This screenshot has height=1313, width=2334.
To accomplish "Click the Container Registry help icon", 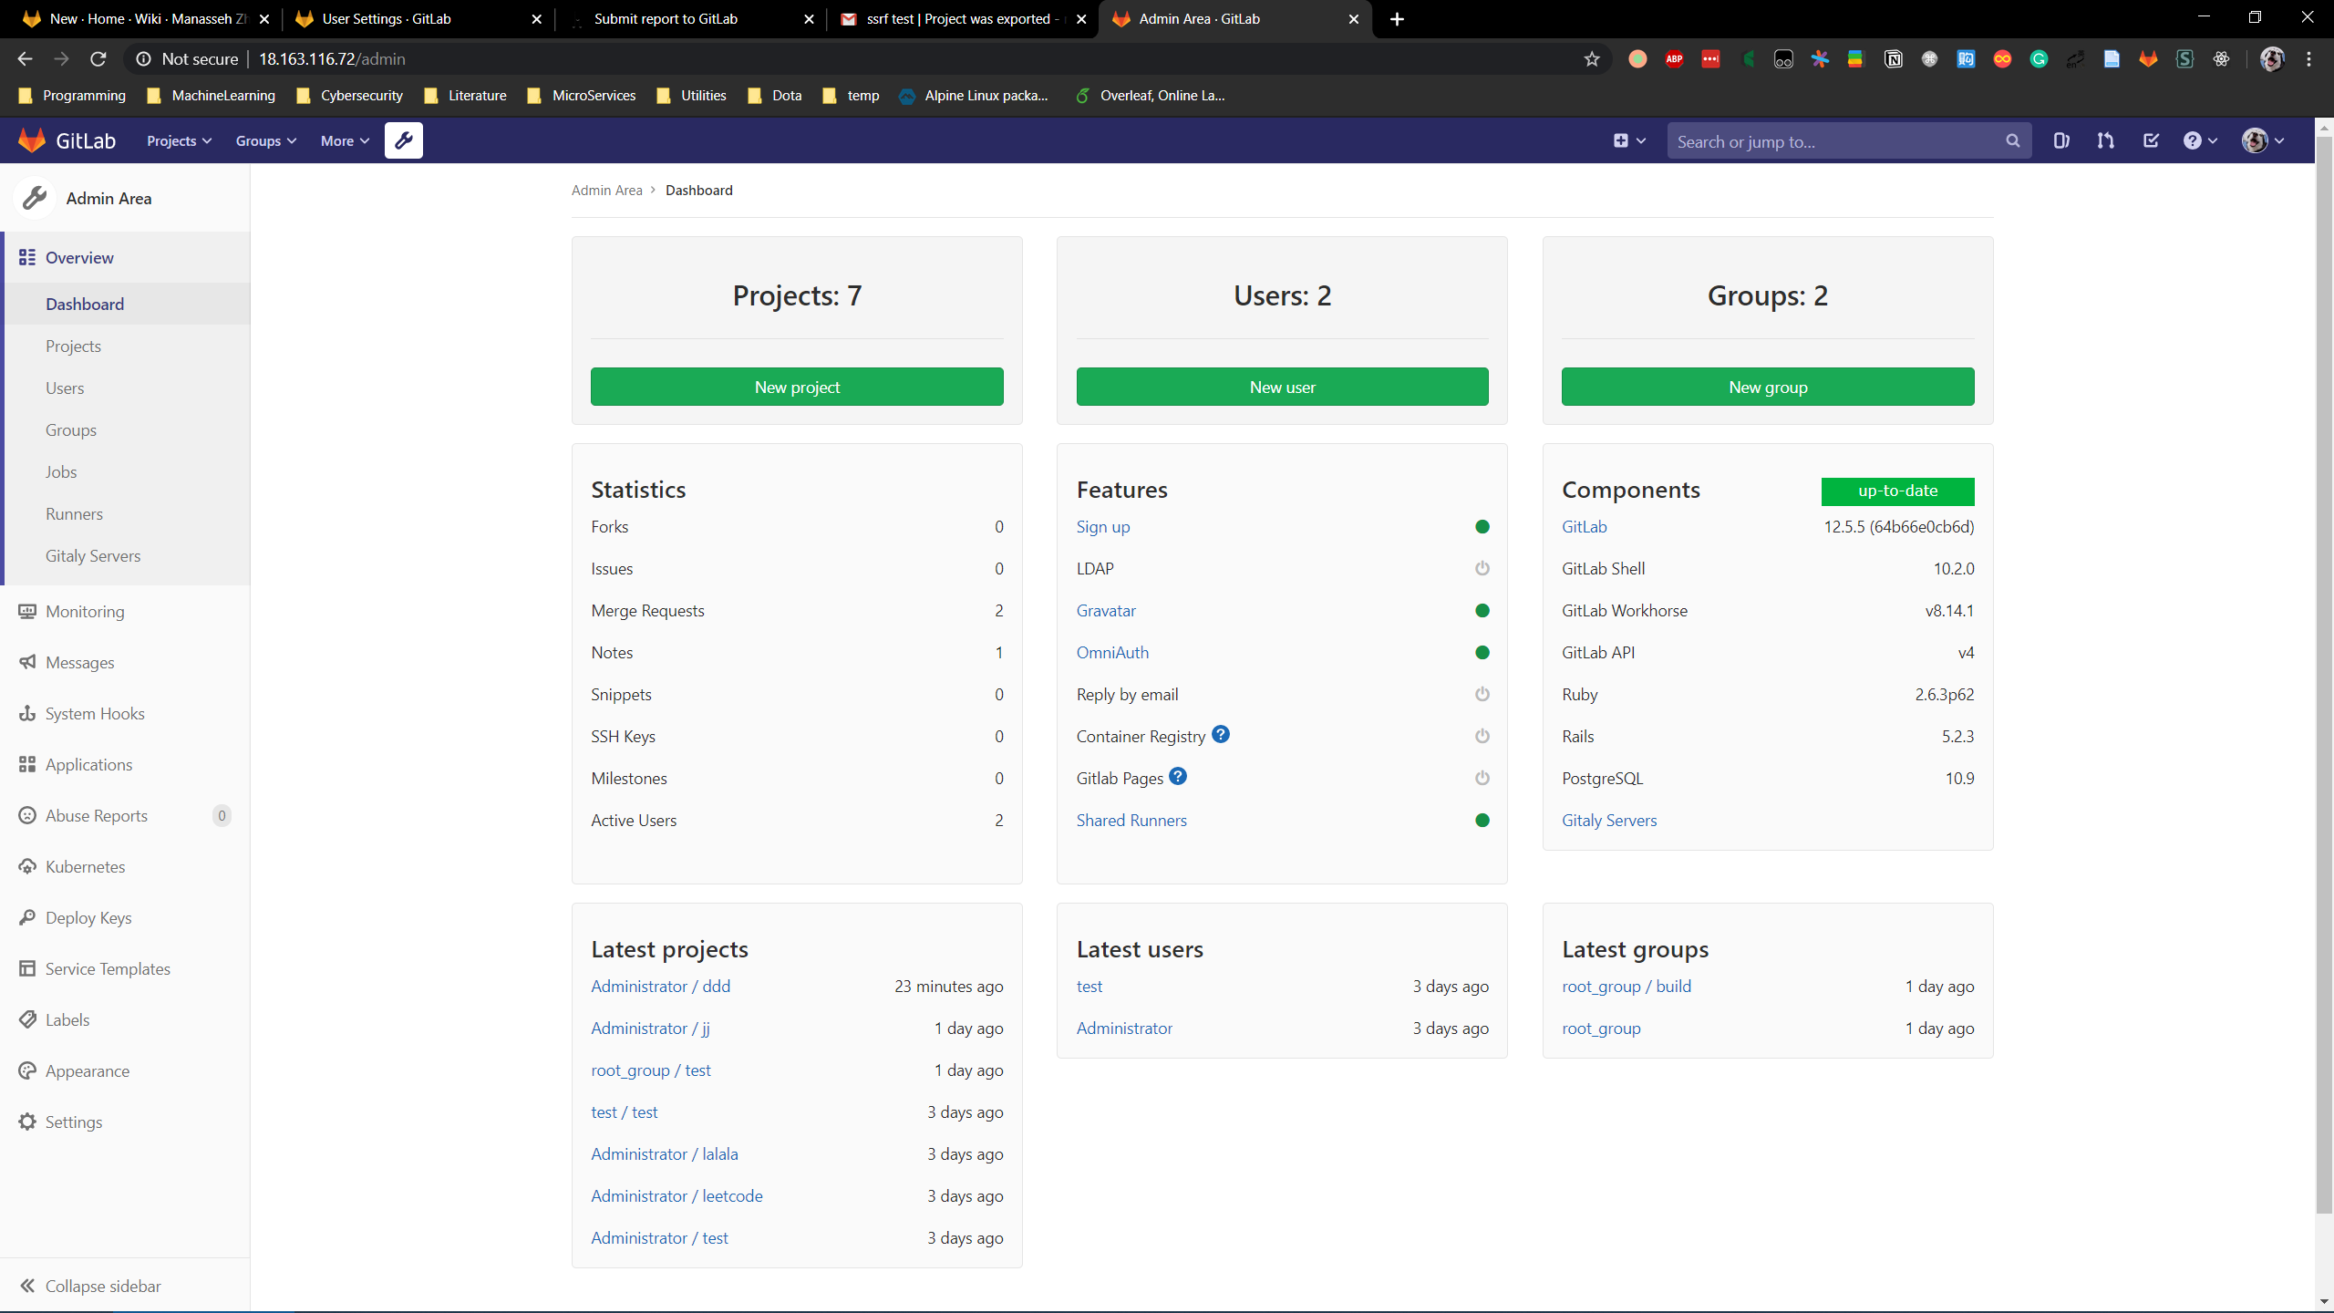I will click(1221, 734).
